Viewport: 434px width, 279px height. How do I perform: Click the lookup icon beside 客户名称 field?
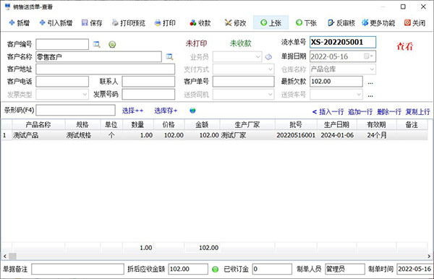tap(169, 57)
